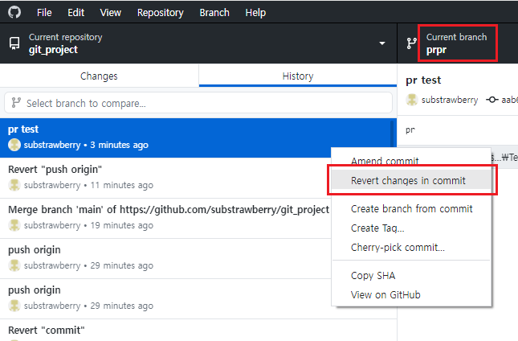Image resolution: width=518 pixels, height=341 pixels.
Task: Choose Cherry-pick commit... option
Action: coord(411,247)
